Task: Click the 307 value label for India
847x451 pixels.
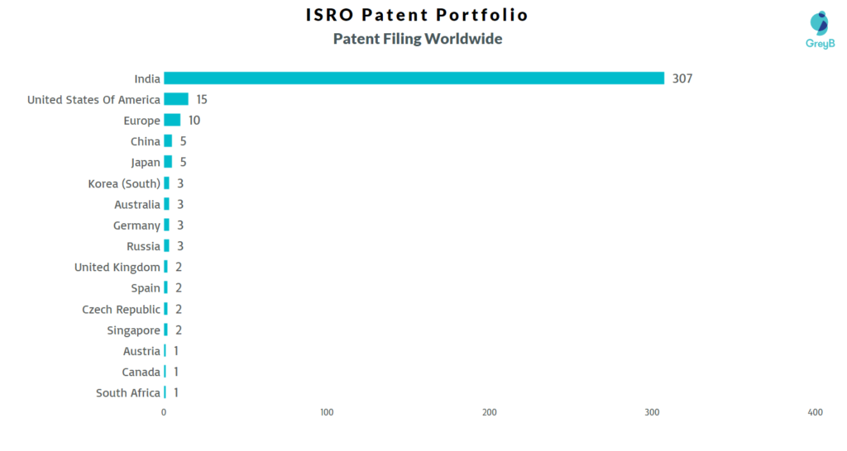Action: 682,78
